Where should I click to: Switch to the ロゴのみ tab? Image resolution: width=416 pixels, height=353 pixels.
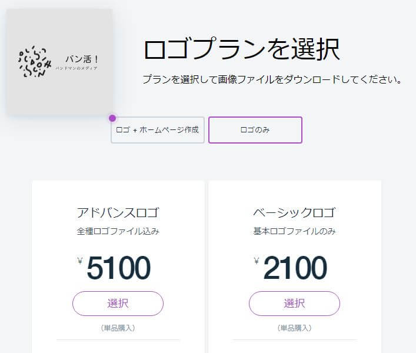[255, 130]
